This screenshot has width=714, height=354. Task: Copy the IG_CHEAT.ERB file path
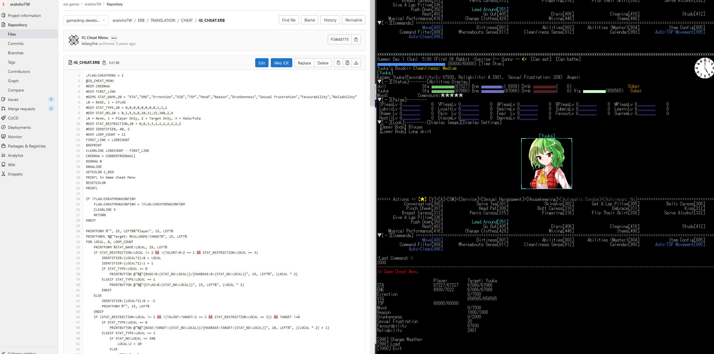pos(104,63)
